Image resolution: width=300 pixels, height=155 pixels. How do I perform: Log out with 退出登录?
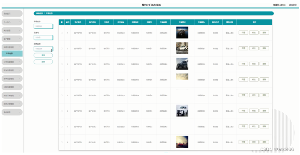[293, 5]
